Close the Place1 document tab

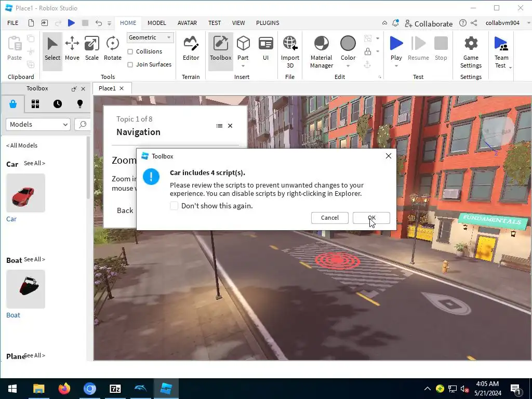(x=122, y=88)
